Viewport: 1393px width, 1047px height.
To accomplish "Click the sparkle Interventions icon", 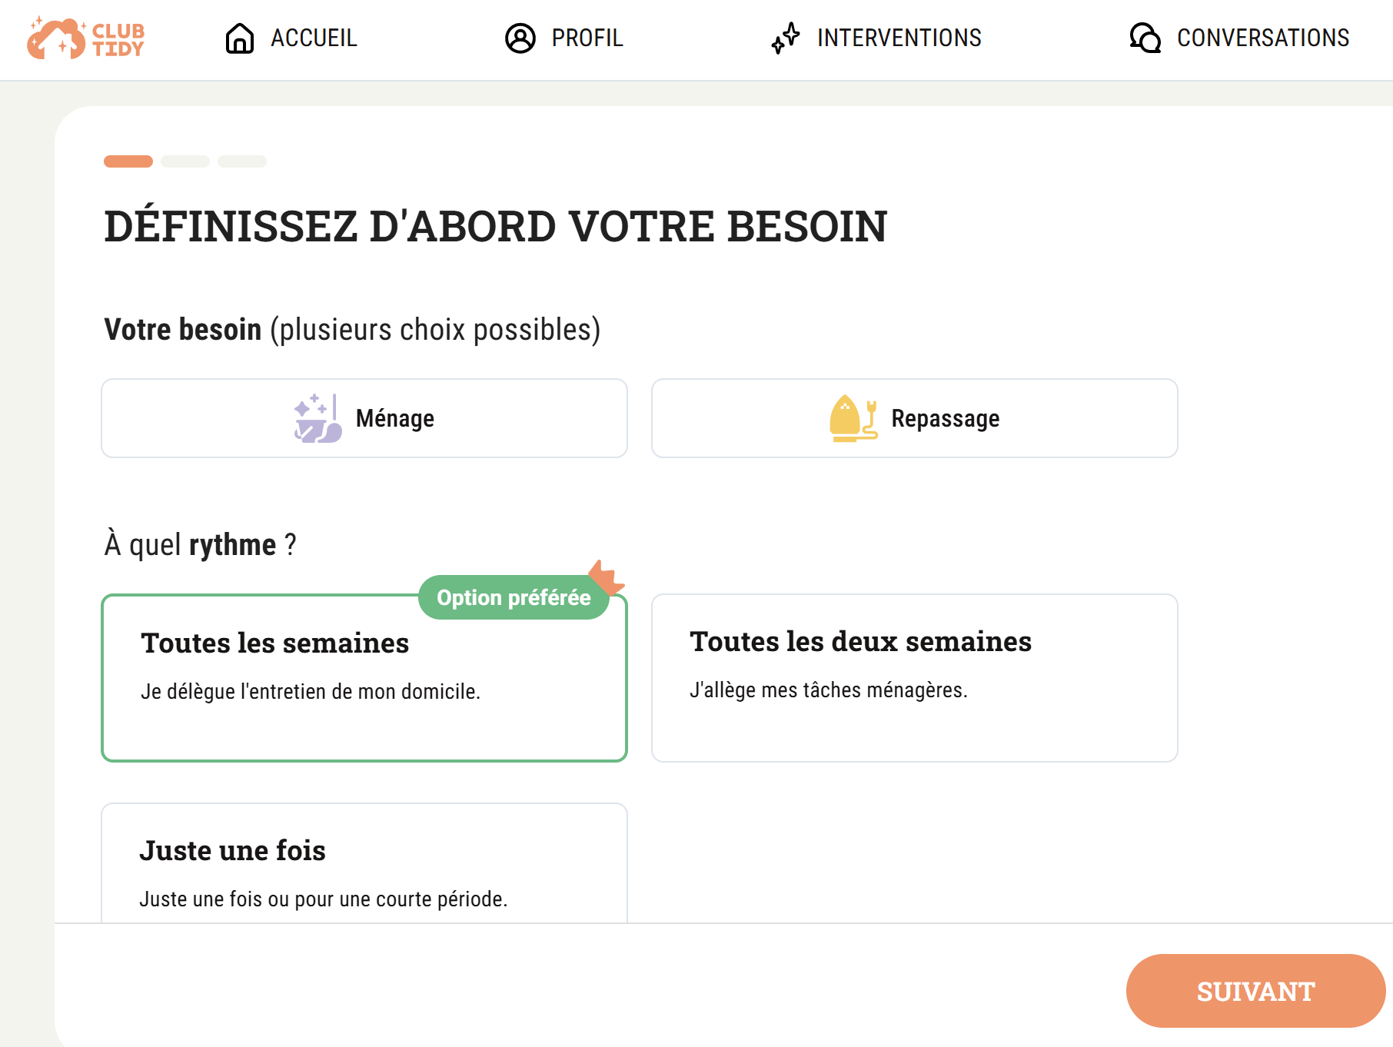I will (786, 38).
